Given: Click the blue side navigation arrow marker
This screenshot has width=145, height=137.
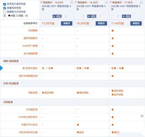Looking at the screenshot, I should (x=1, y=68).
